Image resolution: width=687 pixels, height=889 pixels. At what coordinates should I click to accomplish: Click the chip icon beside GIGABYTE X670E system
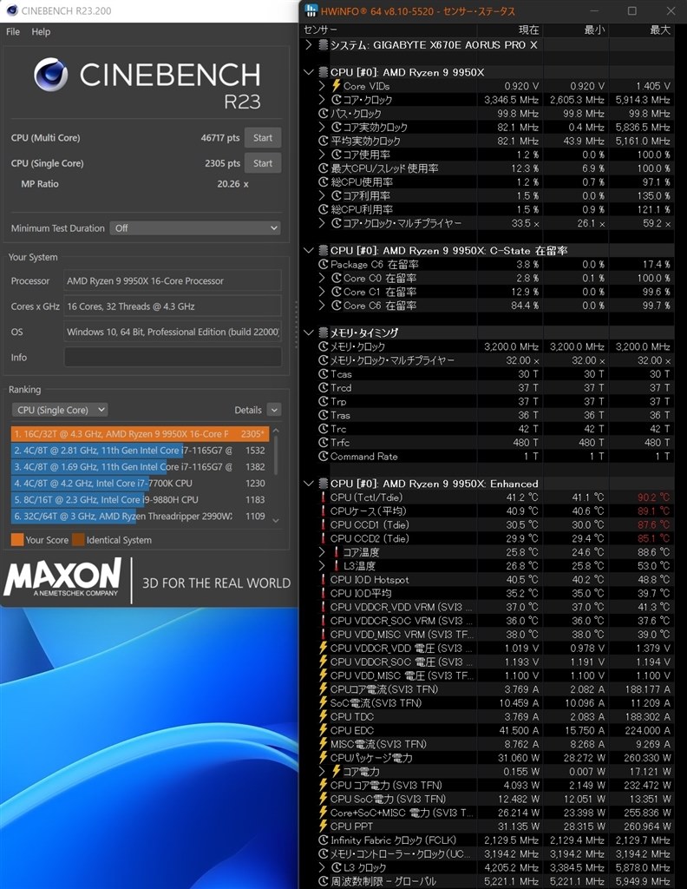[324, 45]
